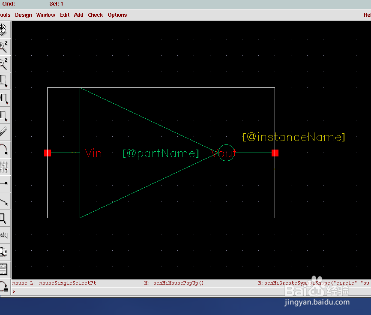
Task: Click the dotted grid pattern tool icon
Action: pos(4,167)
